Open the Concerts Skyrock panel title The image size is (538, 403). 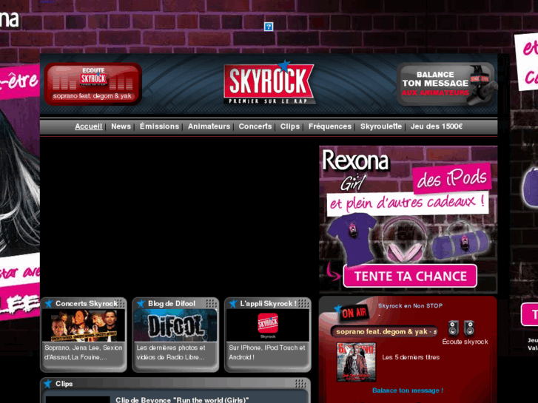87,303
